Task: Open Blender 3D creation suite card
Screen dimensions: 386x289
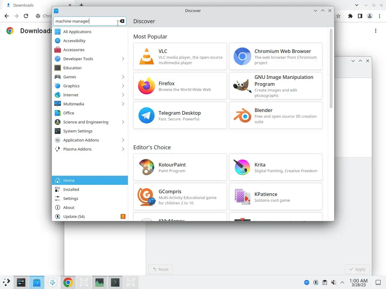Action: pos(276,115)
